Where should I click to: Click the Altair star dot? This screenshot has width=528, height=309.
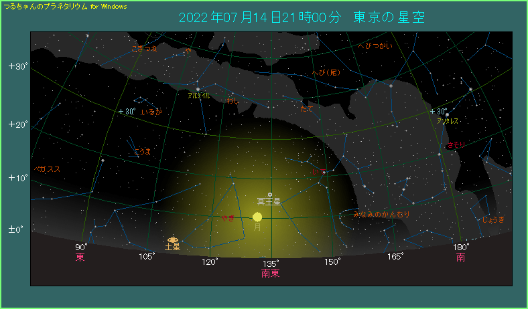point(198,89)
